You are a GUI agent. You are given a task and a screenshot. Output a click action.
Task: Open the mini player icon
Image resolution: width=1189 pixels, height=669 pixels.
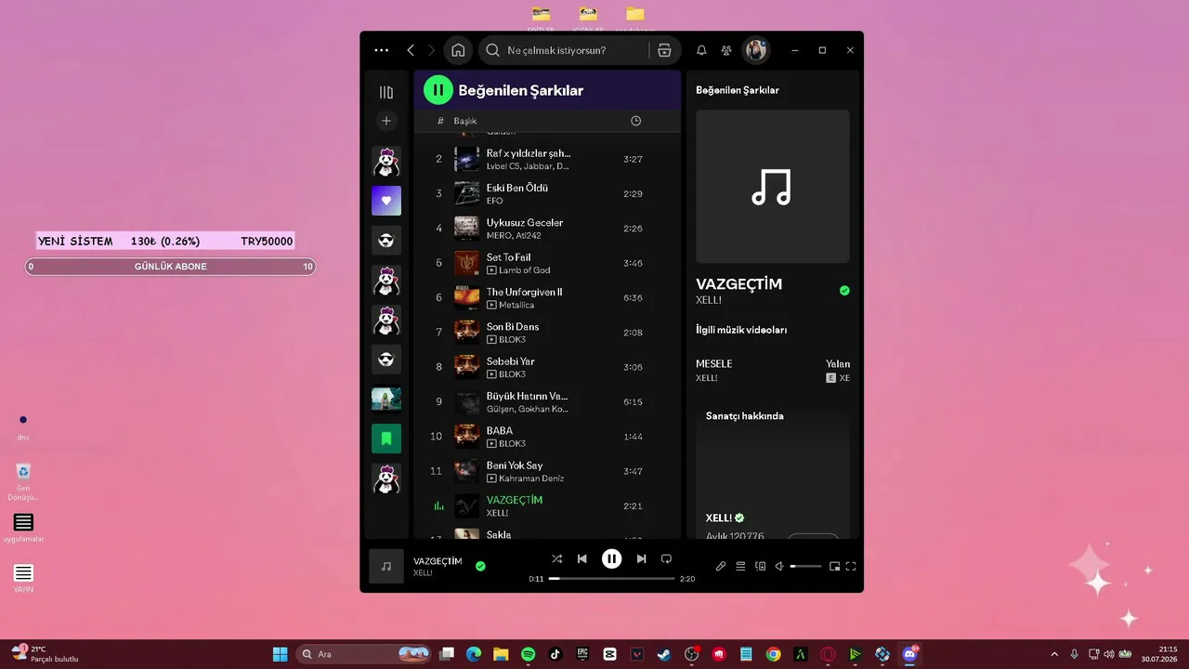[x=834, y=566]
